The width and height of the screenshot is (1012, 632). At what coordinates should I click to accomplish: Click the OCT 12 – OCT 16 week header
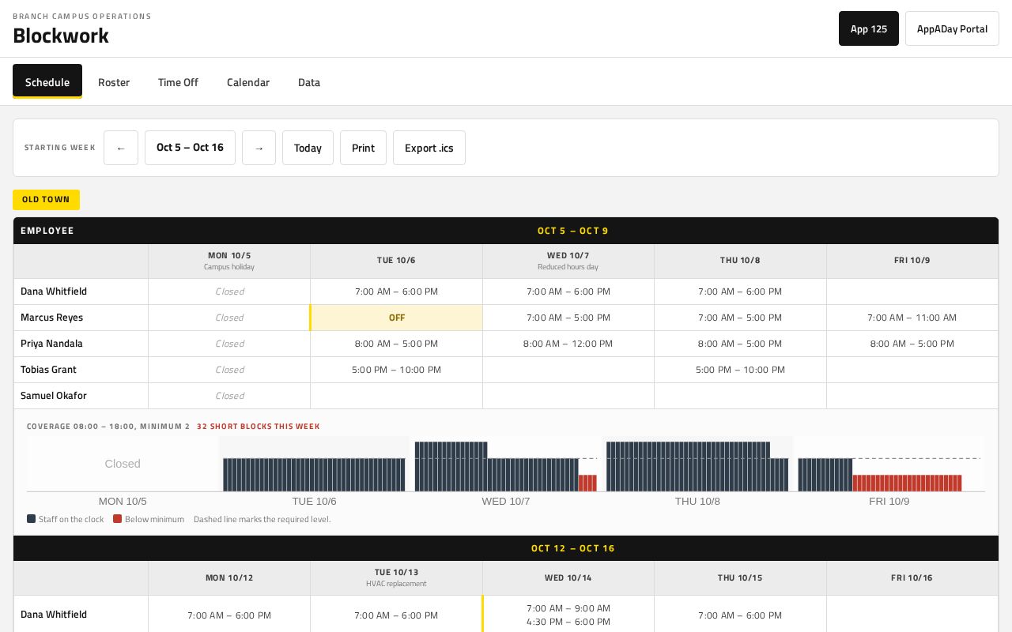pyautogui.click(x=572, y=548)
